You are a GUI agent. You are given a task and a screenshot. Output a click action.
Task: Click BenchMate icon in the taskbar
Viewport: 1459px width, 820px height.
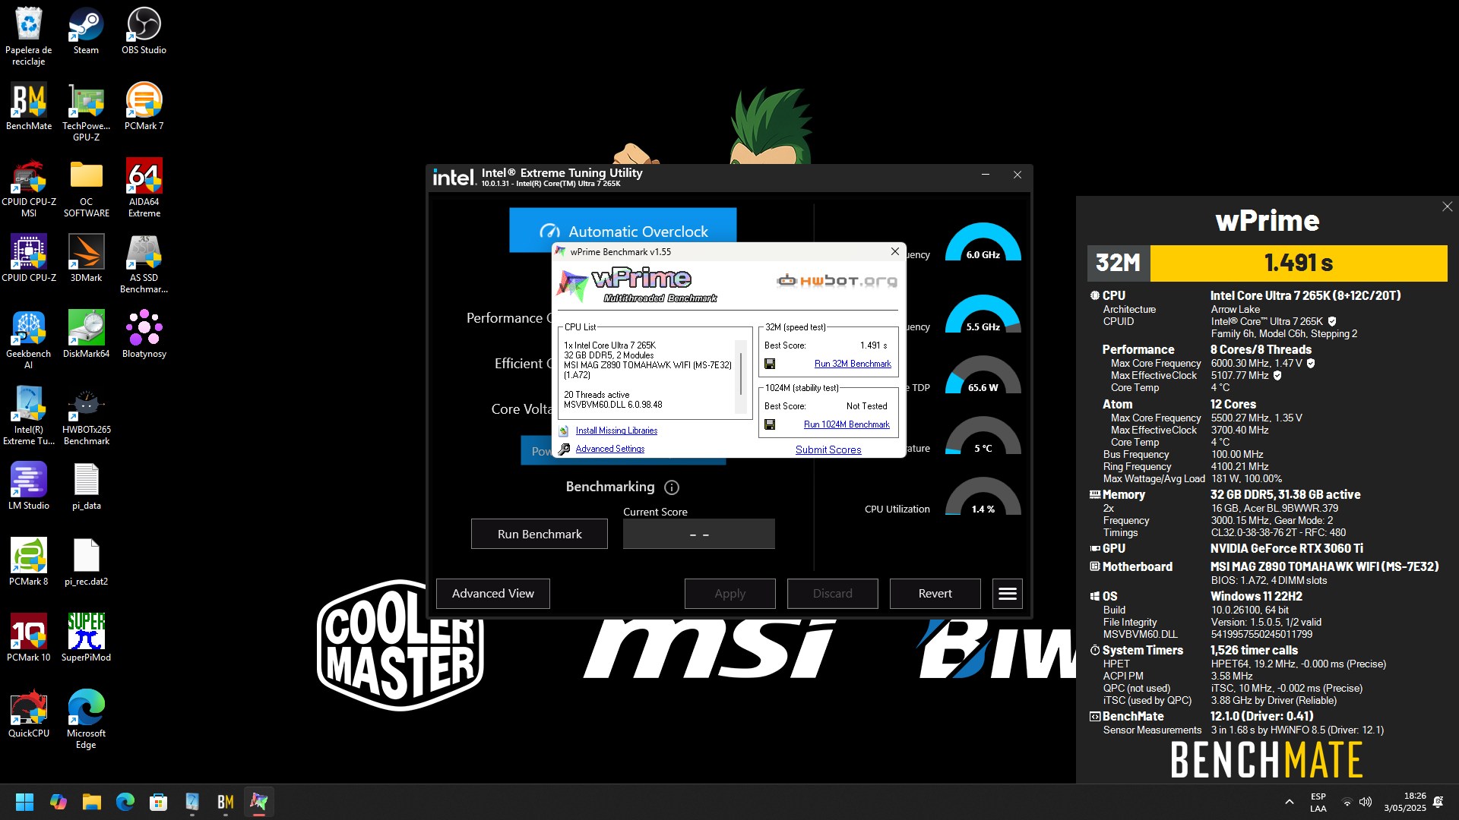226,802
